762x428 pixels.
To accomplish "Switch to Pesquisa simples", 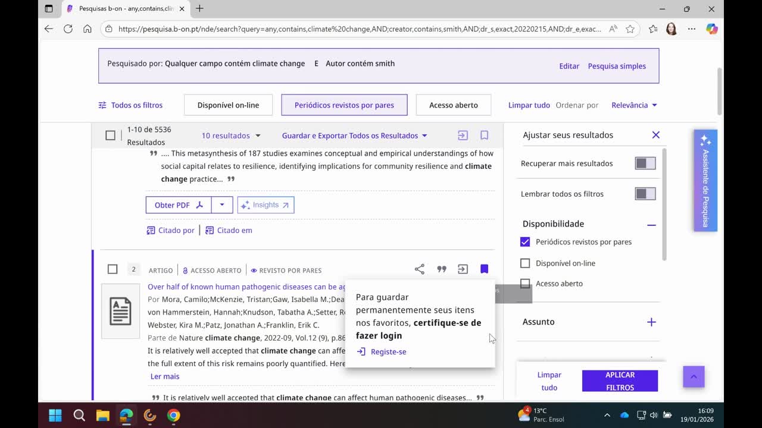I will 617,66.
